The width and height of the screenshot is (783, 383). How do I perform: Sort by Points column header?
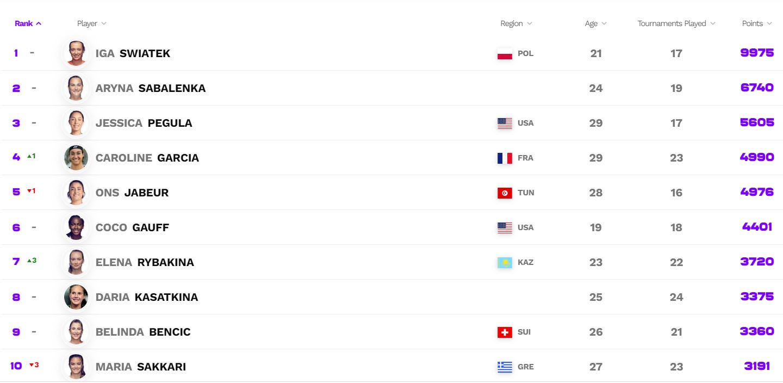pyautogui.click(x=757, y=23)
